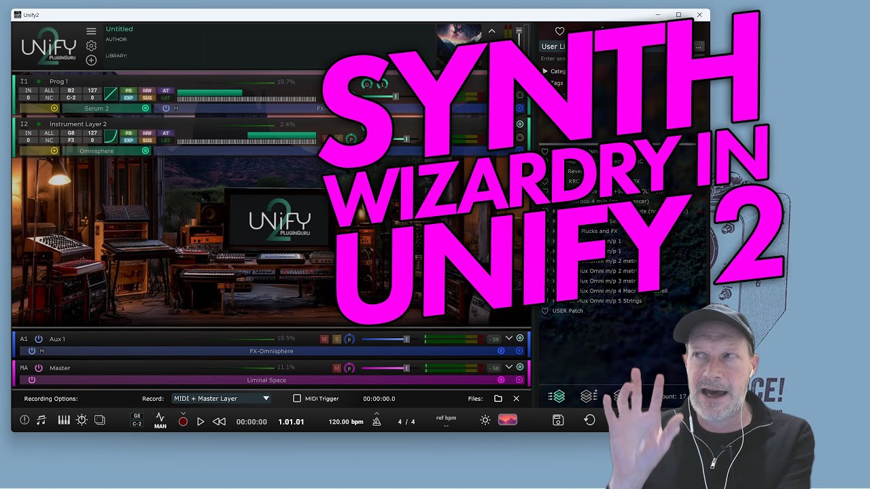Toggle EXP filter on Prog 1 layer

pos(129,98)
